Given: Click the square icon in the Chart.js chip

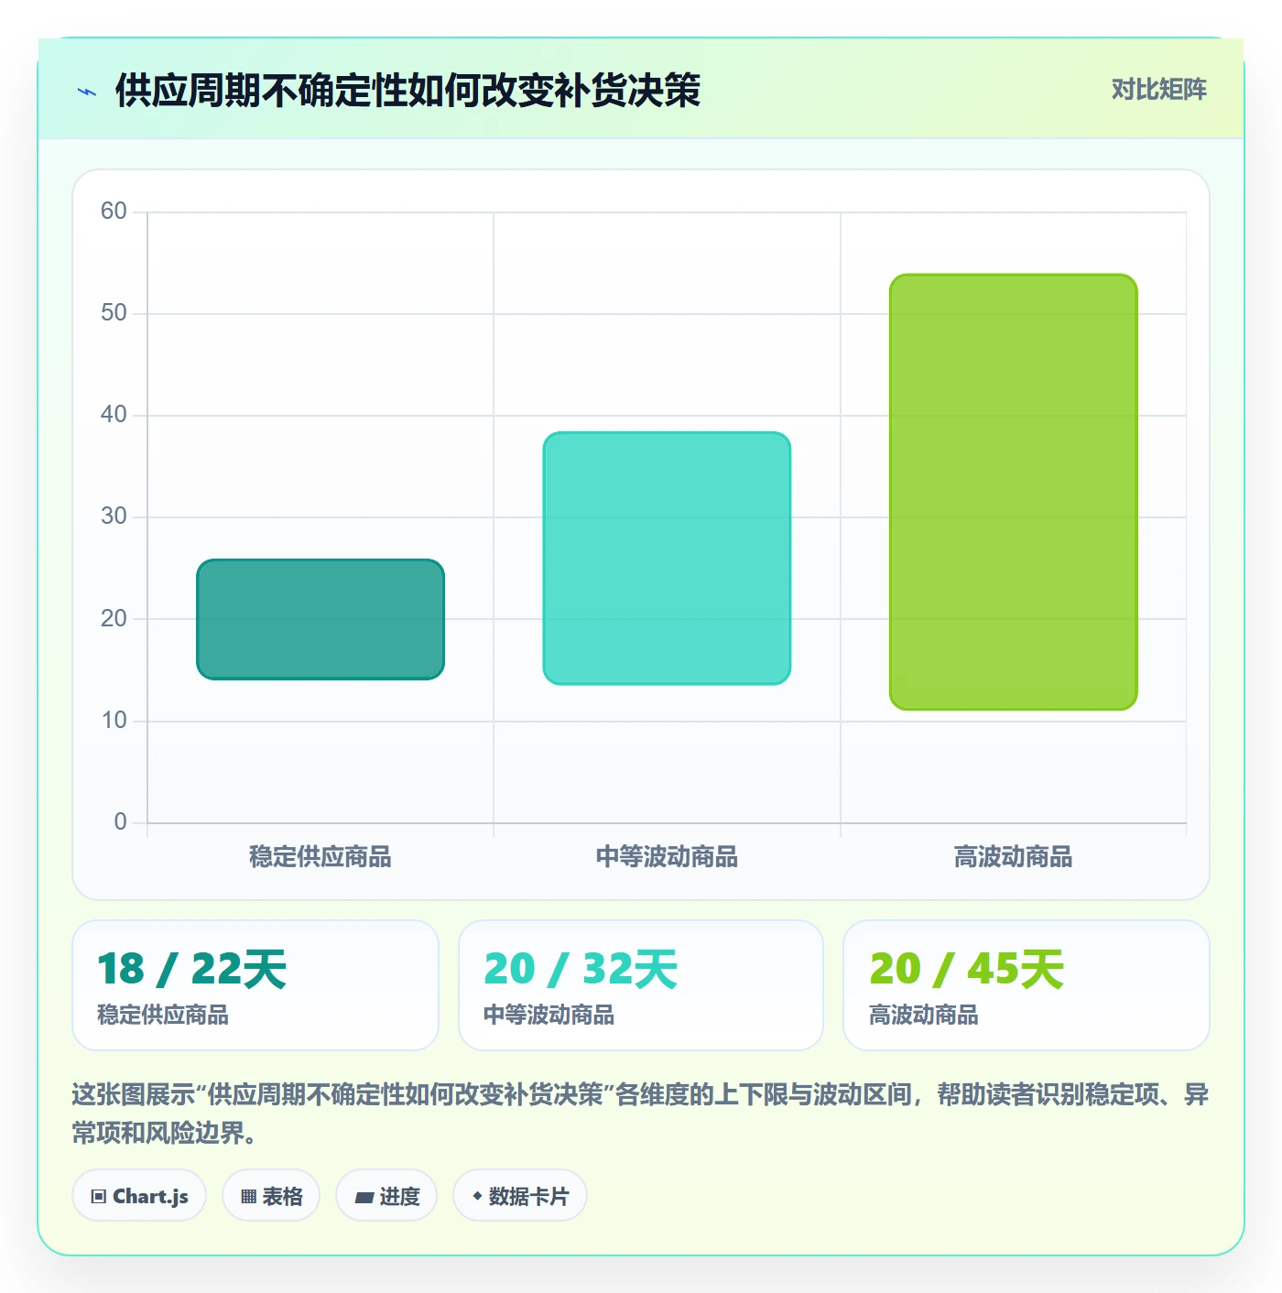Looking at the screenshot, I should pyautogui.click(x=99, y=1197).
